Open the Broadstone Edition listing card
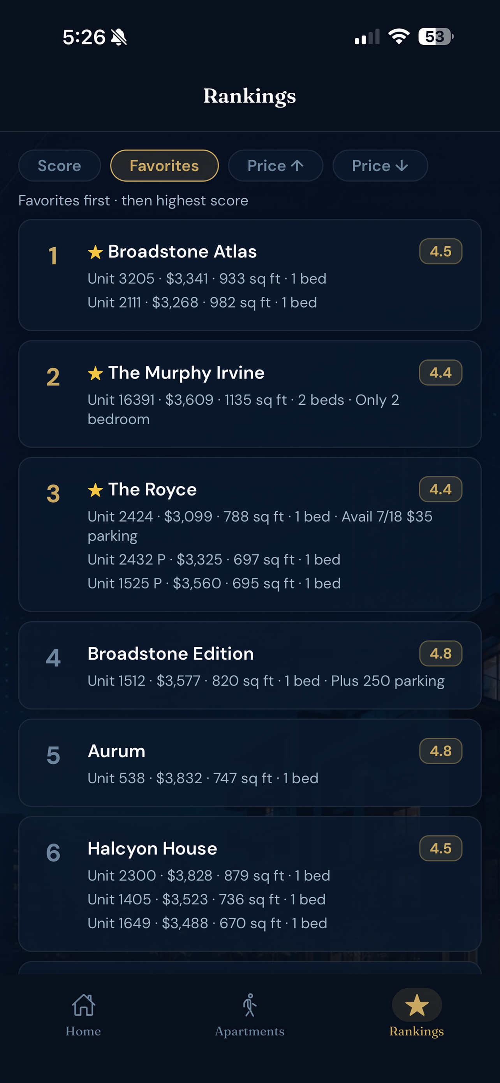Image resolution: width=500 pixels, height=1083 pixels. [x=250, y=665]
